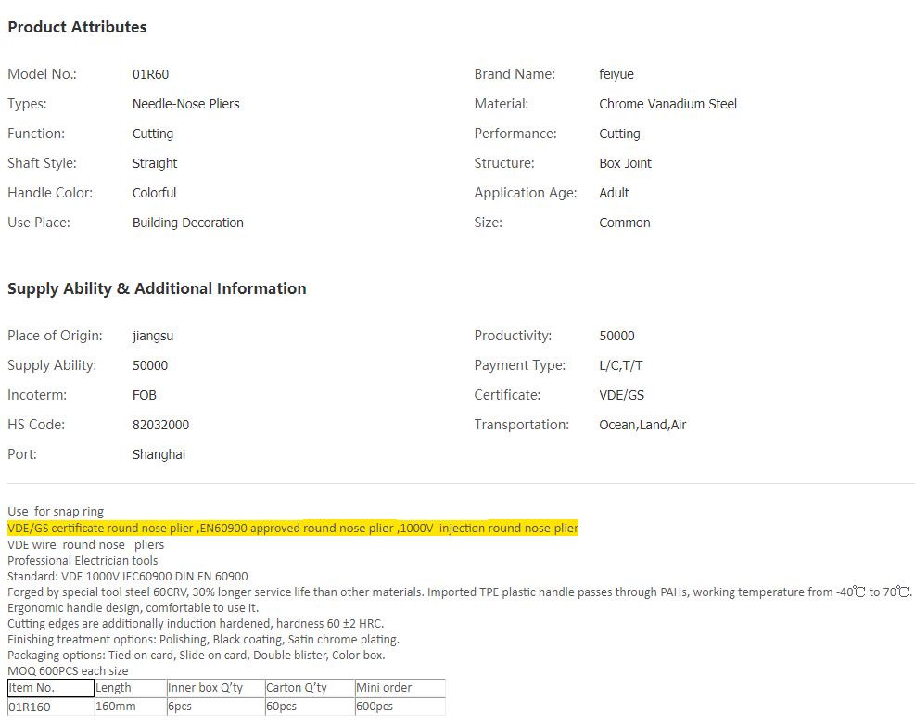Viewport: 915px width, 726px height.
Task: Click the HS Code value 82032000
Action: coord(160,425)
